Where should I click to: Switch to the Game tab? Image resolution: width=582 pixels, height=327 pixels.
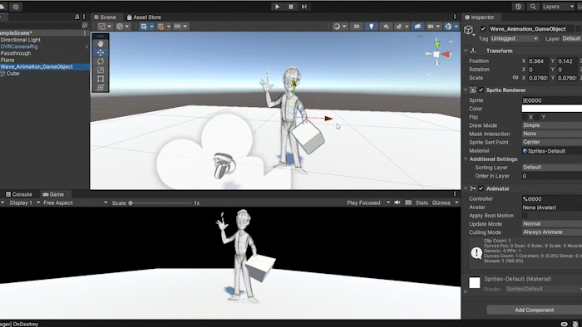tap(53, 194)
